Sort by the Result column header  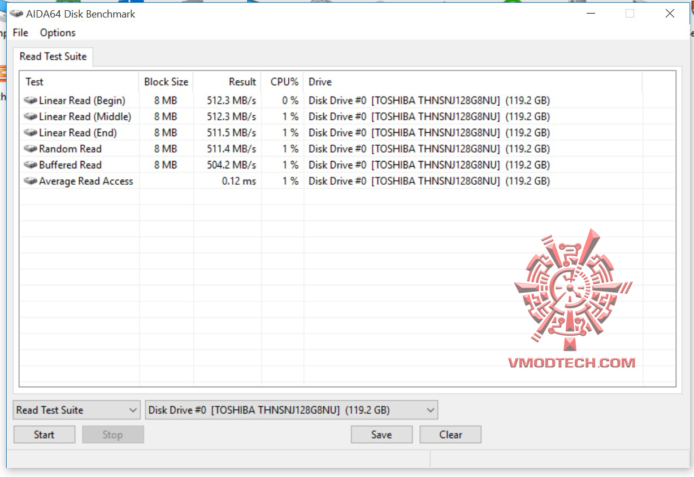point(227,82)
